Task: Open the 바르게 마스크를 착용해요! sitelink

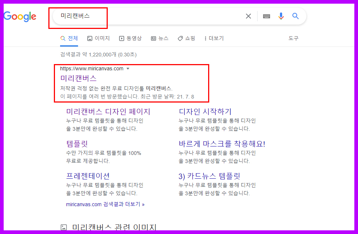Action: point(222,144)
